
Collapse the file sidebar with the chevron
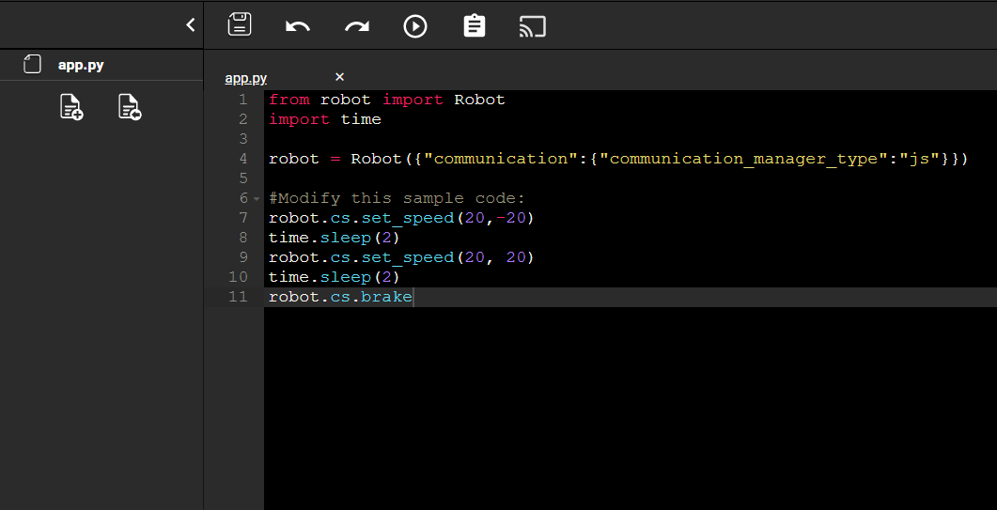(191, 25)
